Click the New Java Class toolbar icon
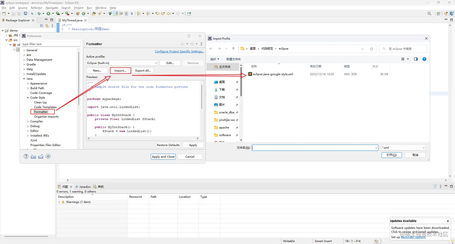455x244 pixels. [83, 14]
